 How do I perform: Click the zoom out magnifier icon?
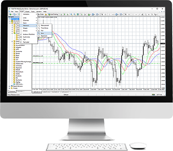[x=74, y=14]
